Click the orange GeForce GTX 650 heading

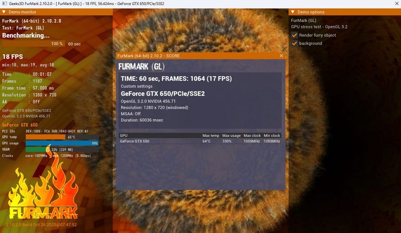pos(20,125)
